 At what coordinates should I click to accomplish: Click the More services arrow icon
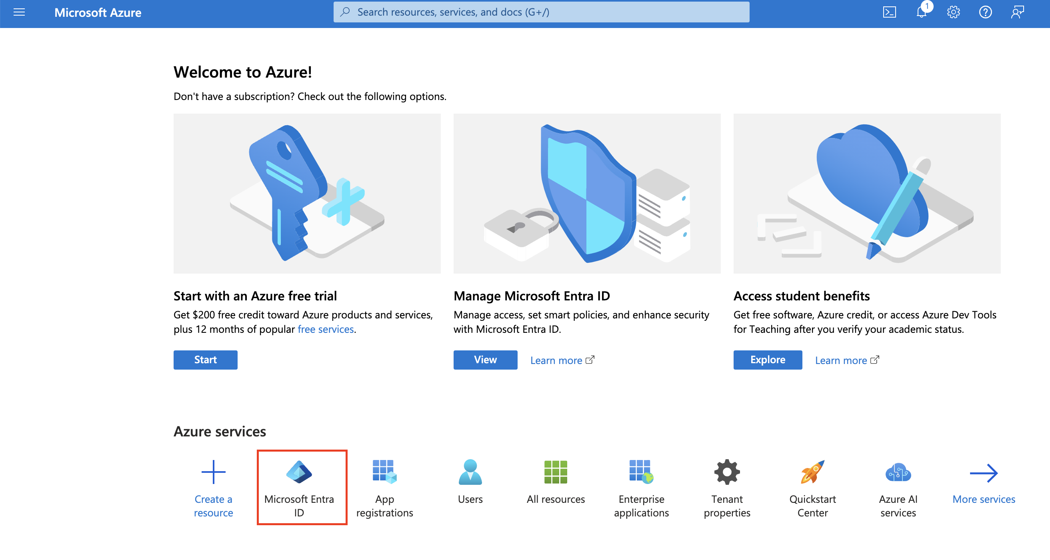[984, 473]
